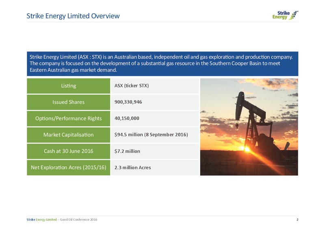Click the oil pumpjack sunset photo
The width and height of the screenshot is (325, 229).
click(249, 127)
